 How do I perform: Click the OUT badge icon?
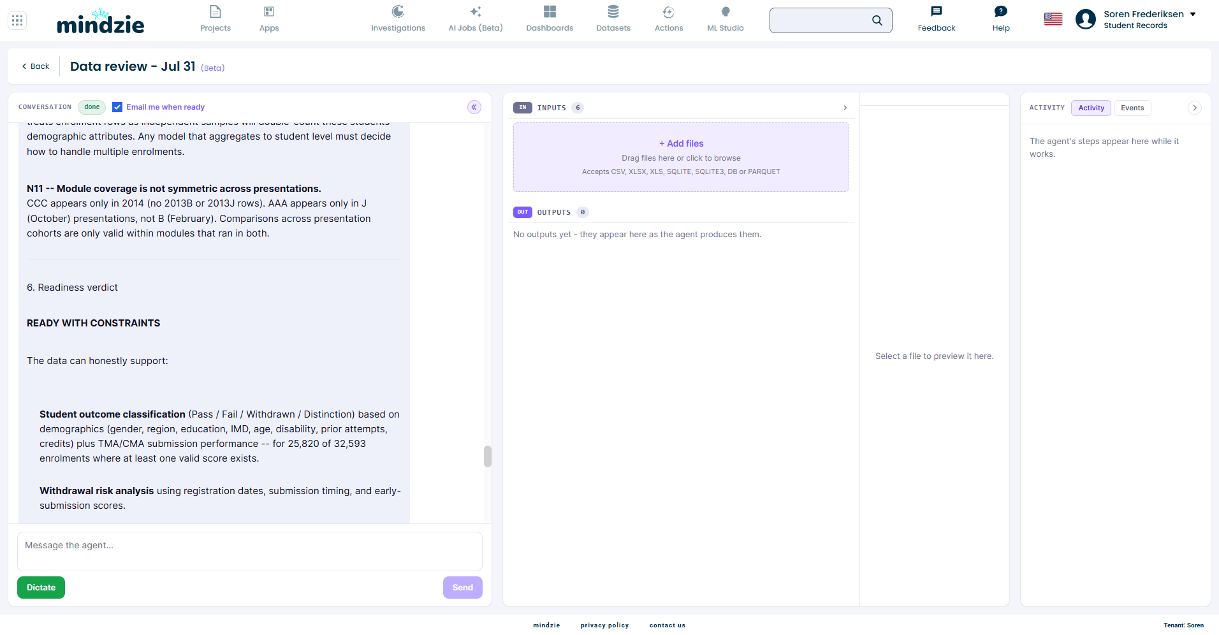523,212
